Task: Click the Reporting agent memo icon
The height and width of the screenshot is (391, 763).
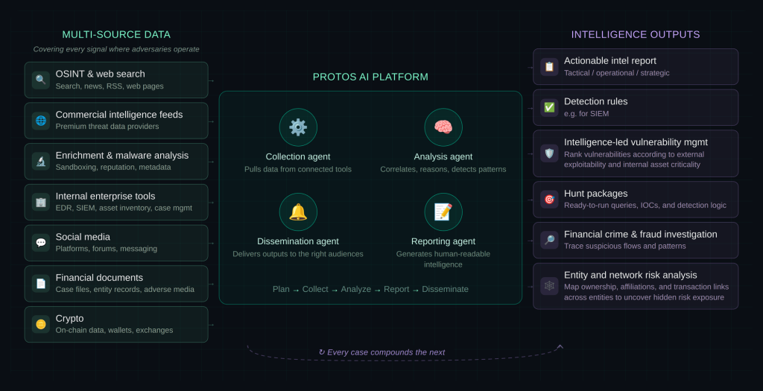Action: (443, 212)
